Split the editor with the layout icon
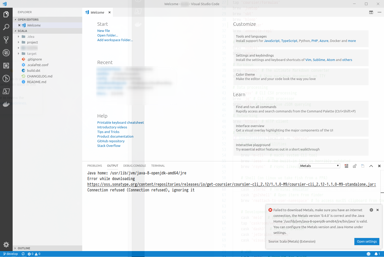Viewport: 384px width, 257px height. 371,12
